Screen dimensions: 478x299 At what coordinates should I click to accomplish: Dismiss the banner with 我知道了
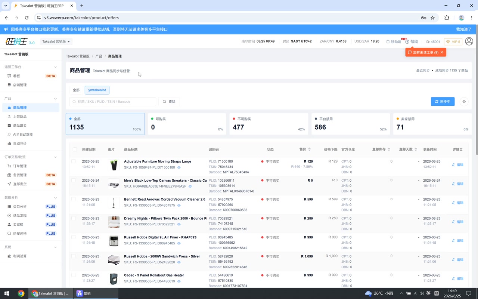[x=464, y=29]
